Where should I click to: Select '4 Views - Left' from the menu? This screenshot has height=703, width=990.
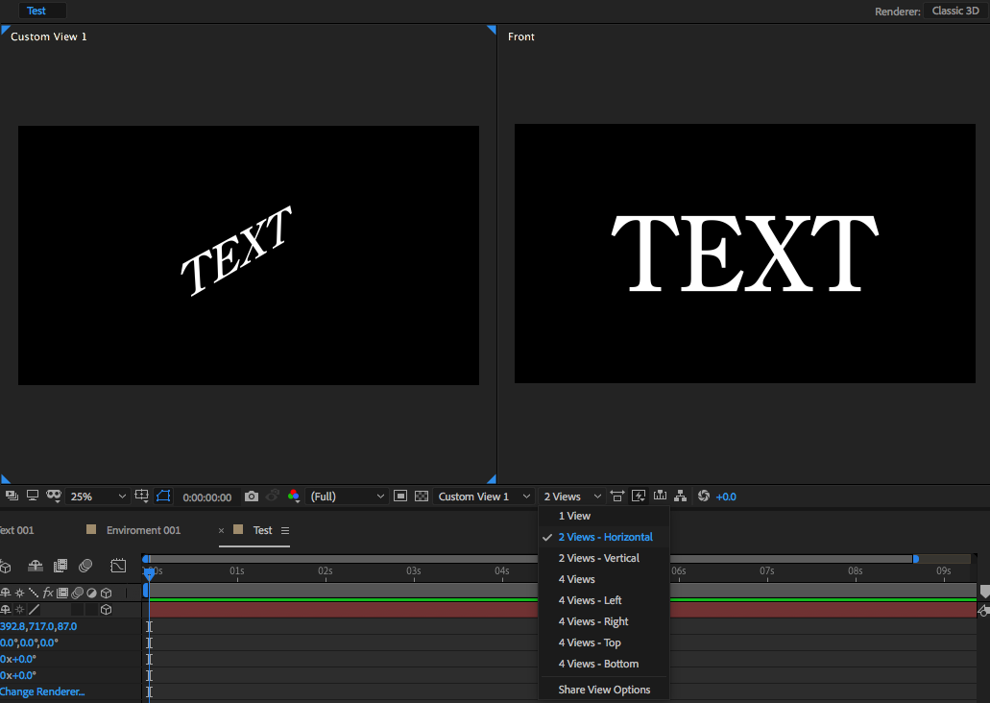[x=590, y=600]
